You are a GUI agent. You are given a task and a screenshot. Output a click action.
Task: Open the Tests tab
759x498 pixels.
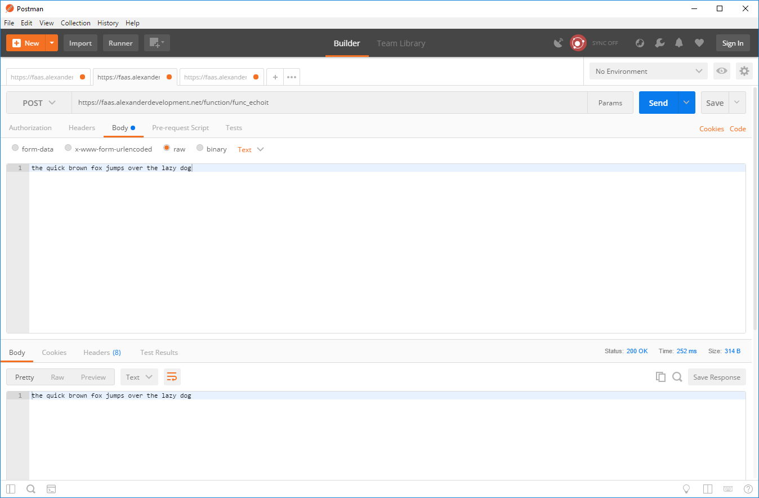234,128
